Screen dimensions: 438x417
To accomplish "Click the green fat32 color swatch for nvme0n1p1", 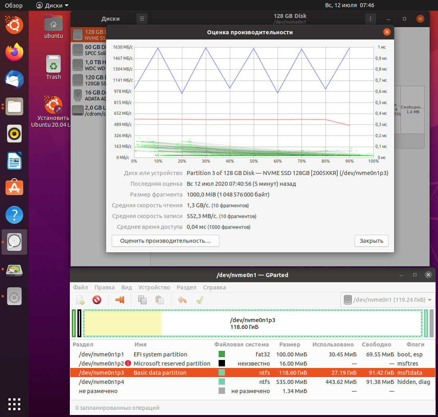I will click(222, 354).
